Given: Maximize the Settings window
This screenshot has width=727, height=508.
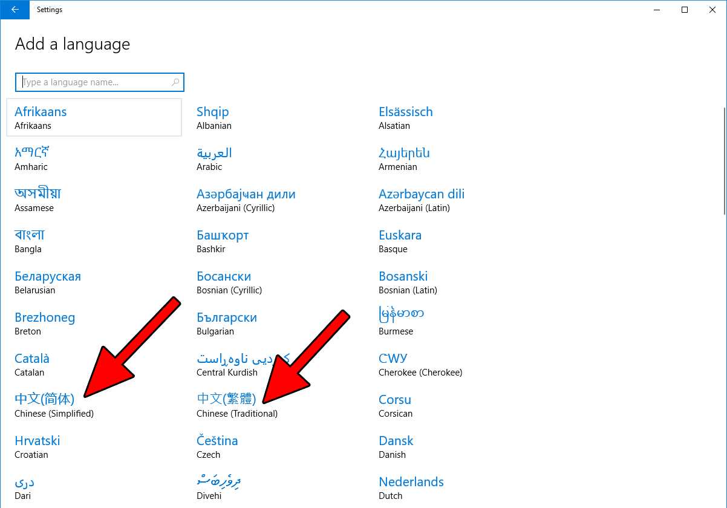Looking at the screenshot, I should pos(685,10).
